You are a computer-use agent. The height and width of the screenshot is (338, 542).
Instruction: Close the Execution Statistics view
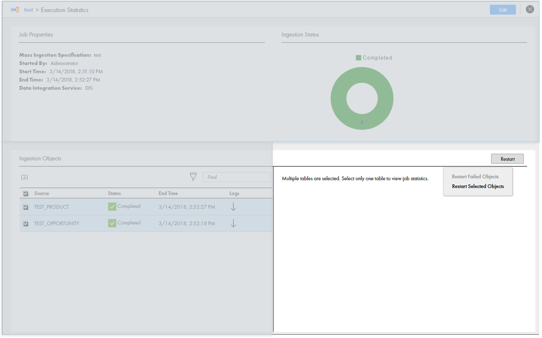click(530, 10)
